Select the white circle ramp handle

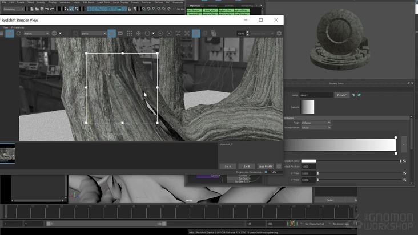(x=396, y=137)
